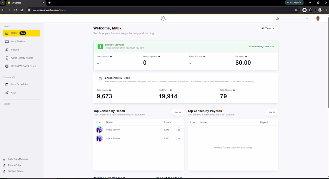The height and width of the screenshot is (179, 329).
Task: Show info for Total Plays
Action: [x=171, y=90]
